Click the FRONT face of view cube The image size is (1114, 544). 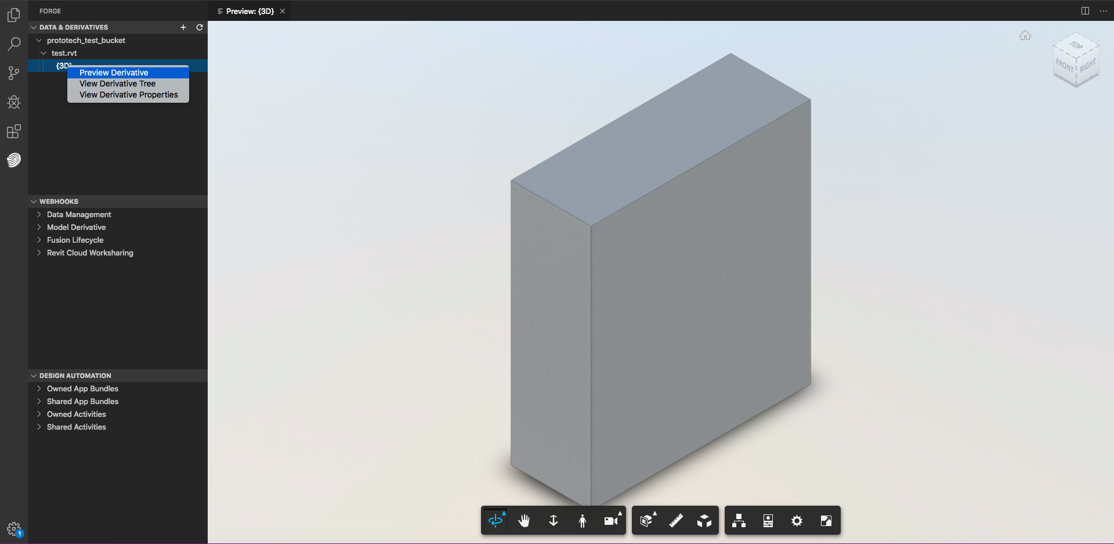pos(1065,66)
